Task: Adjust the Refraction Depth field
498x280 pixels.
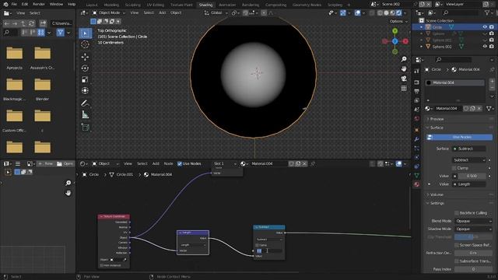Action: pyautogui.click(x=473, y=253)
